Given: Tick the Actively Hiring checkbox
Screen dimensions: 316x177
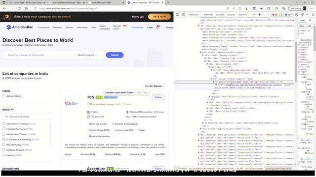Looking at the screenshot, I should (3, 96).
